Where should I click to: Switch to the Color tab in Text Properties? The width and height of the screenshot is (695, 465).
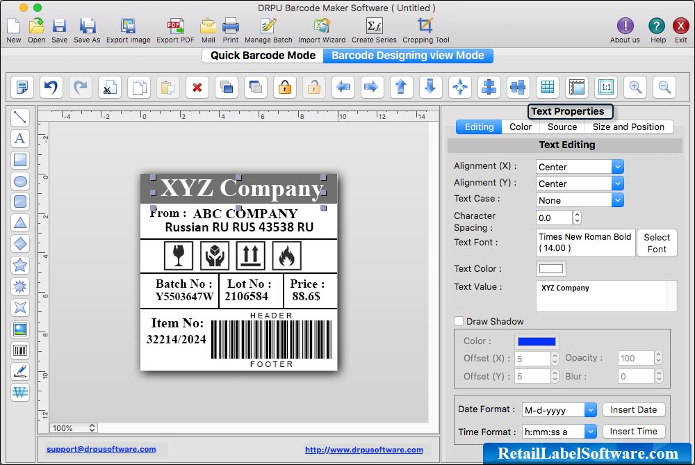(520, 127)
